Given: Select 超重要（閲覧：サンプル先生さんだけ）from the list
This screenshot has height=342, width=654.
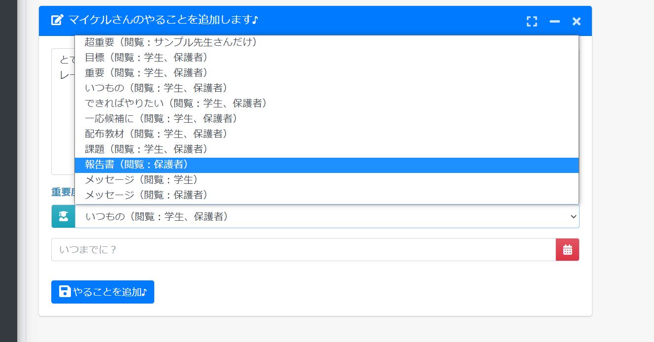Looking at the screenshot, I should [170, 42].
